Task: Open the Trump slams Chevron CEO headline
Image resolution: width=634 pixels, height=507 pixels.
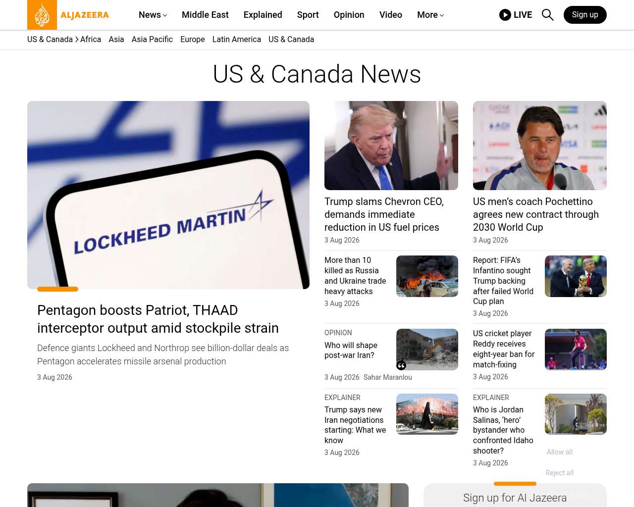Action: 384,214
